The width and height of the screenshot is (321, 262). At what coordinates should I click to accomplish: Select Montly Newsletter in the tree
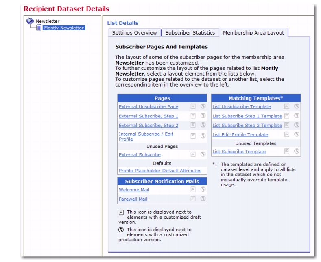tap(64, 28)
